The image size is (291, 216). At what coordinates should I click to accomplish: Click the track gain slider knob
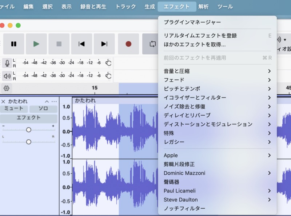tap(29, 130)
